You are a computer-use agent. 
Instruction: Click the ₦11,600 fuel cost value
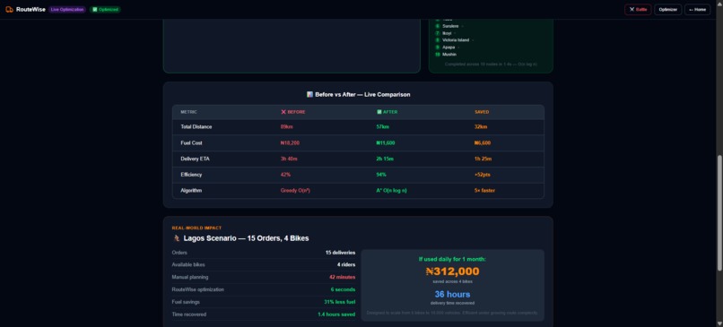tap(386, 142)
